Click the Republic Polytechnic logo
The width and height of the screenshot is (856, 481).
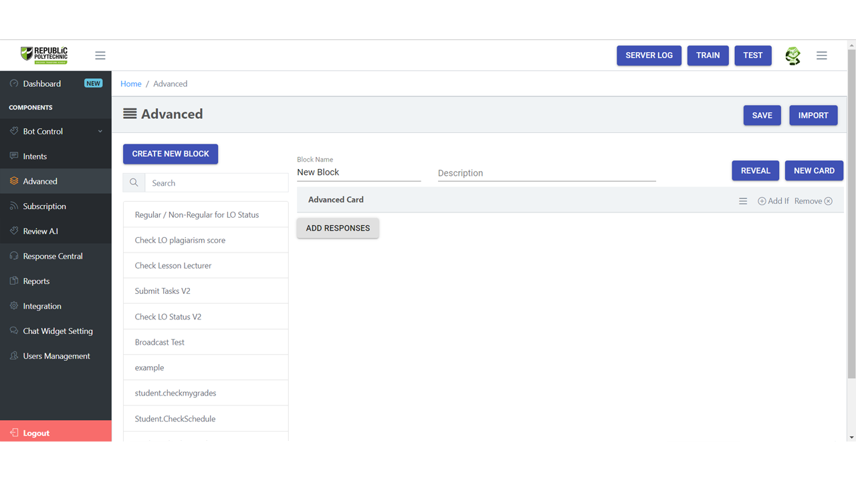click(44, 55)
